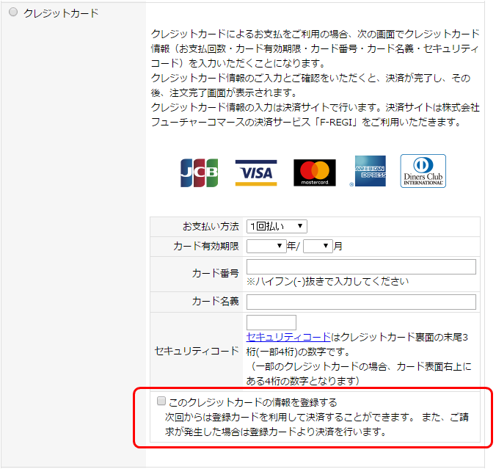Image resolution: width=496 pixels, height=469 pixels.
Task: Select the クレジットカード radio button
Action: [13, 12]
